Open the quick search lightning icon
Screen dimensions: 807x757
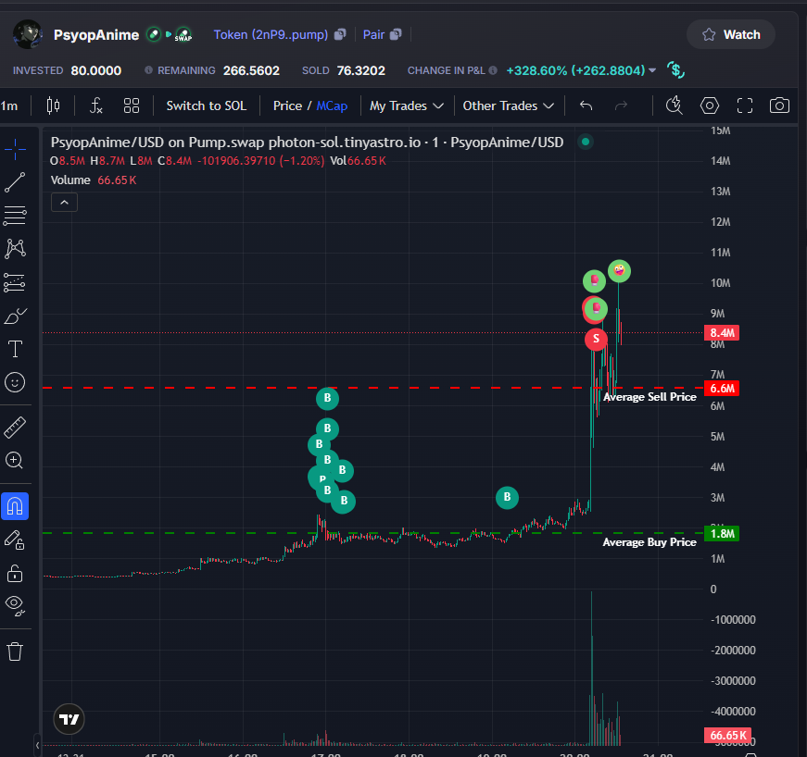click(675, 105)
